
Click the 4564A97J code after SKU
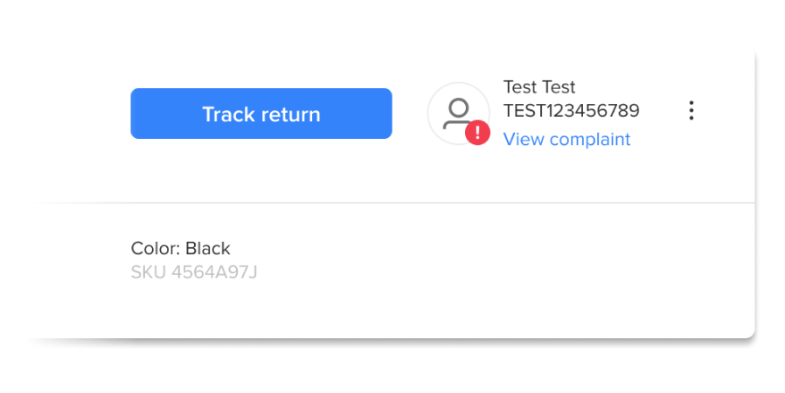(x=214, y=272)
